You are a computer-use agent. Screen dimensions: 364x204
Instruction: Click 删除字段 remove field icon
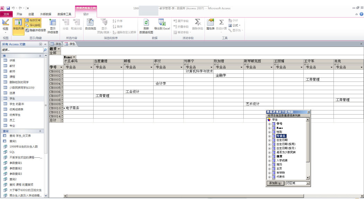(x=198, y=25)
